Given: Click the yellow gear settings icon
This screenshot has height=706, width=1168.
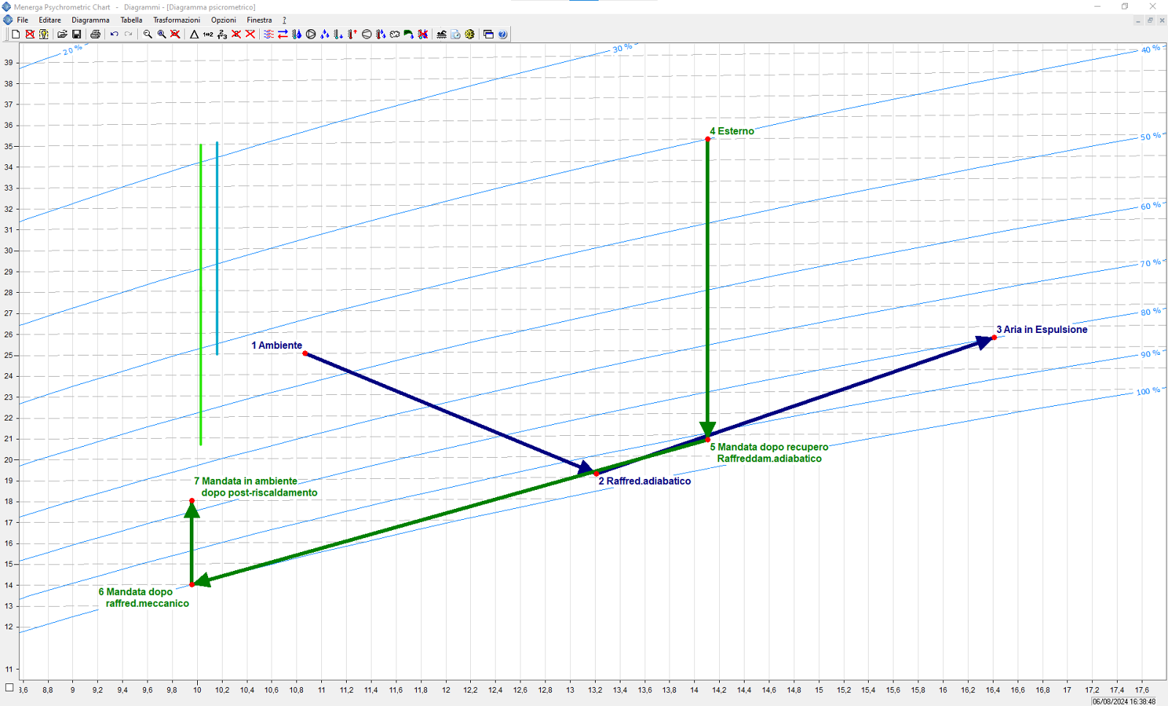Looking at the screenshot, I should [469, 34].
